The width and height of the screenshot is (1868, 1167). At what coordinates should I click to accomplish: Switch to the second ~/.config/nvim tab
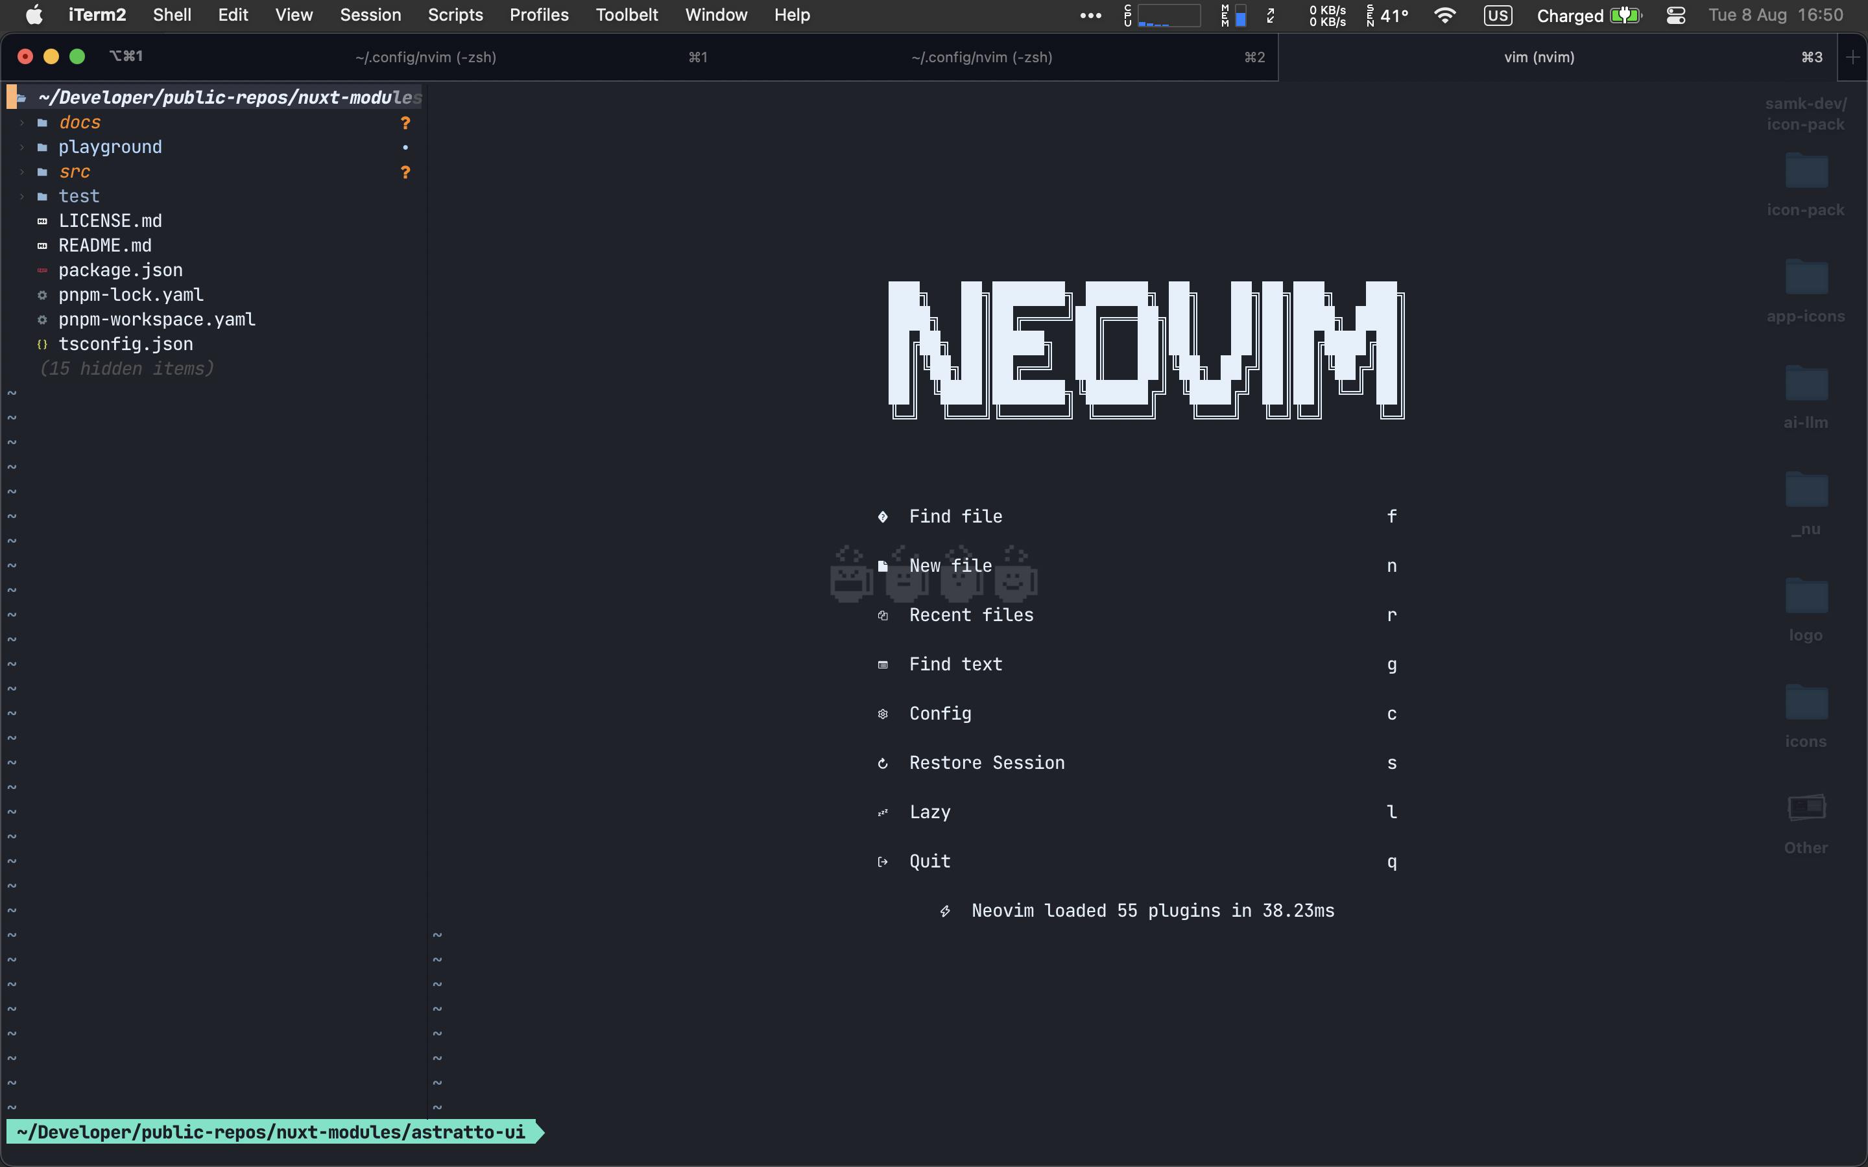point(981,57)
